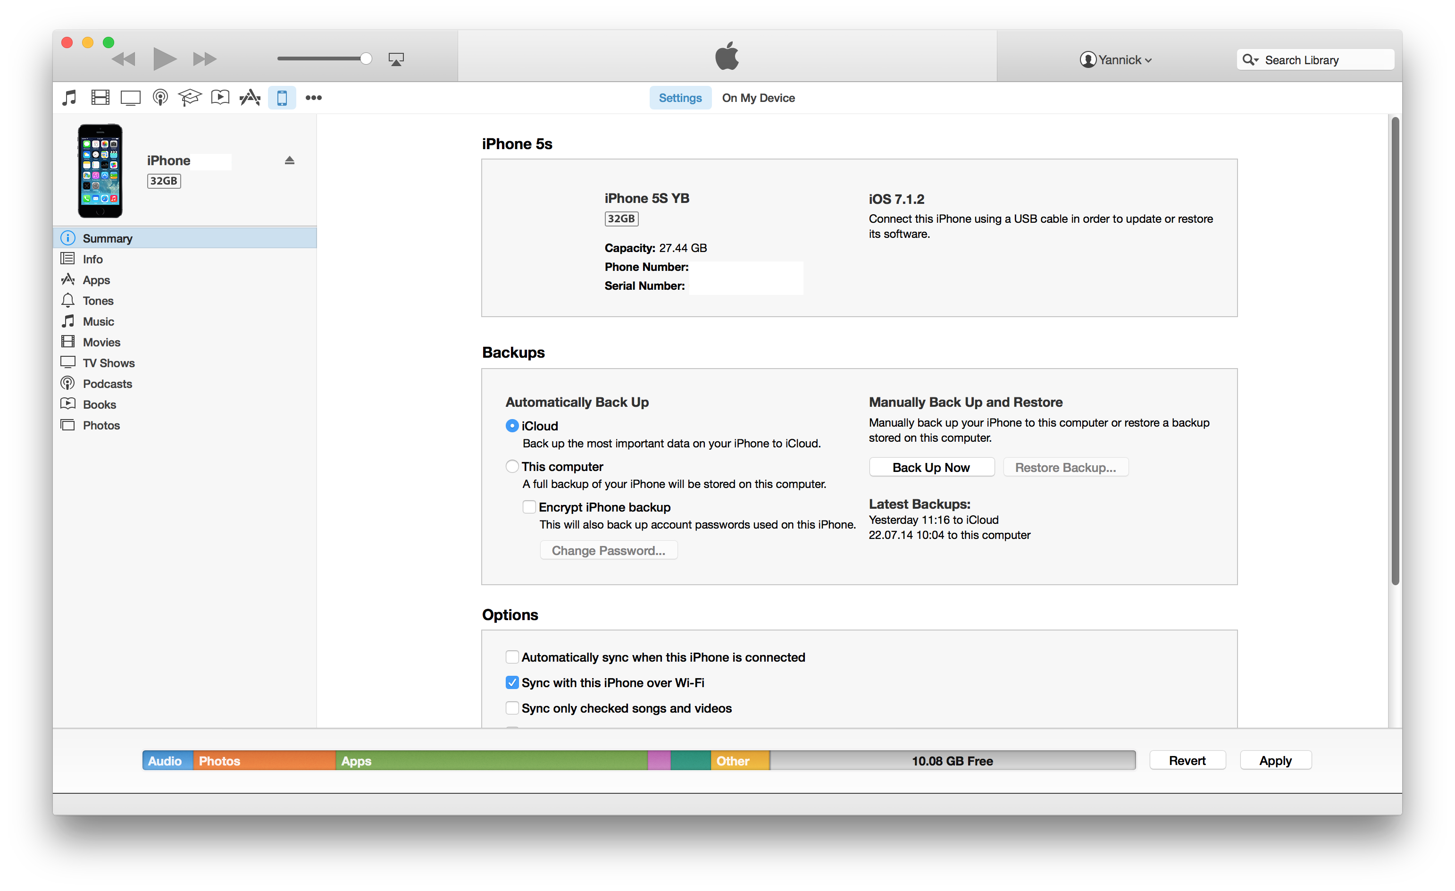Select the iPhone device icon in toolbar
1455x891 pixels.
pos(282,98)
